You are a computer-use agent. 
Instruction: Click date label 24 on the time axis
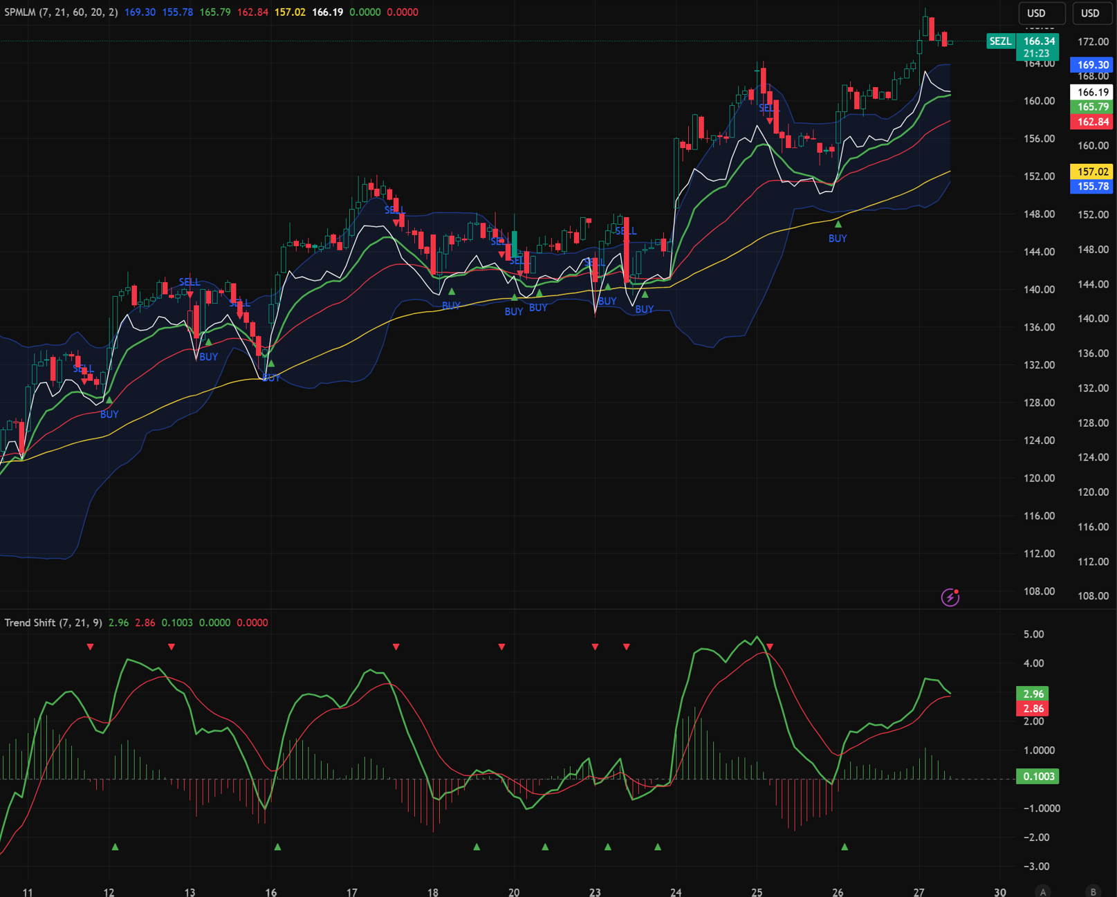[676, 891]
